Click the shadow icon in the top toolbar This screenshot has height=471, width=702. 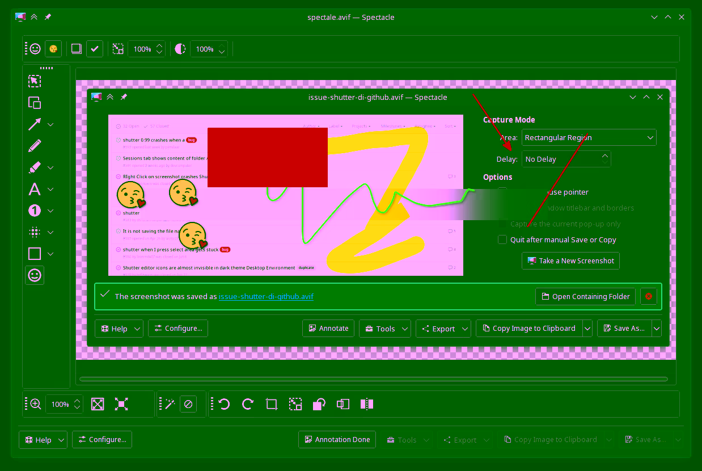pos(76,49)
